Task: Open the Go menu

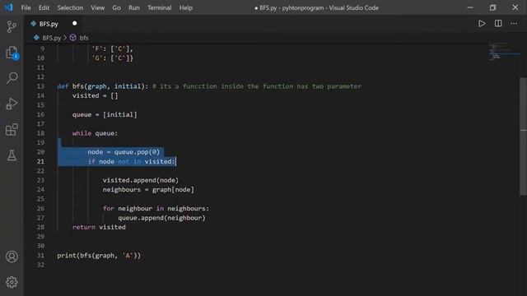Action: click(x=116, y=7)
